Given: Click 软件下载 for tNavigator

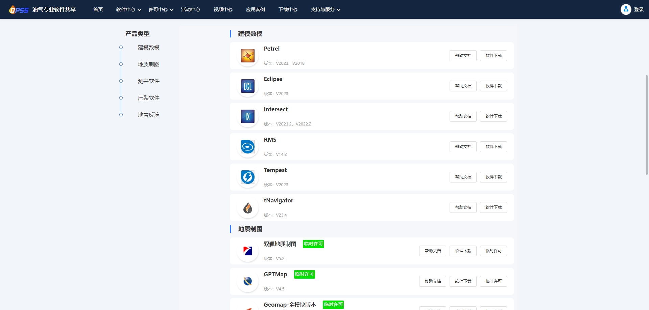Looking at the screenshot, I should (x=494, y=207).
